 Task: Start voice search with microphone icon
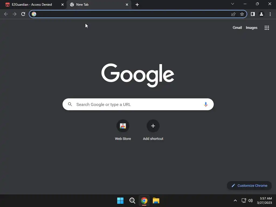(x=206, y=104)
